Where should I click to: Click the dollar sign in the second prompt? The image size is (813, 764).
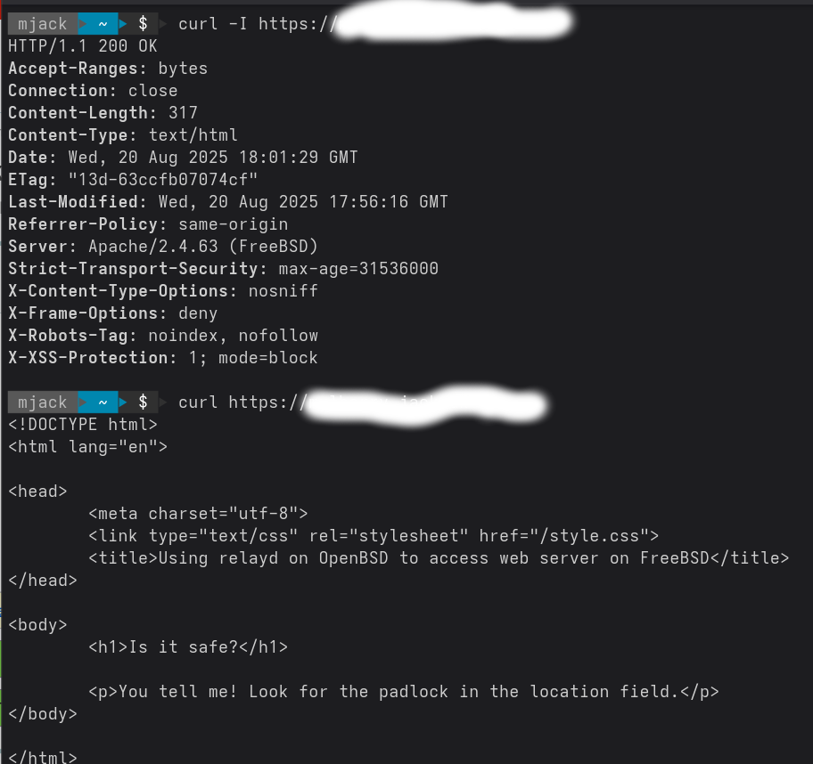pyautogui.click(x=143, y=402)
